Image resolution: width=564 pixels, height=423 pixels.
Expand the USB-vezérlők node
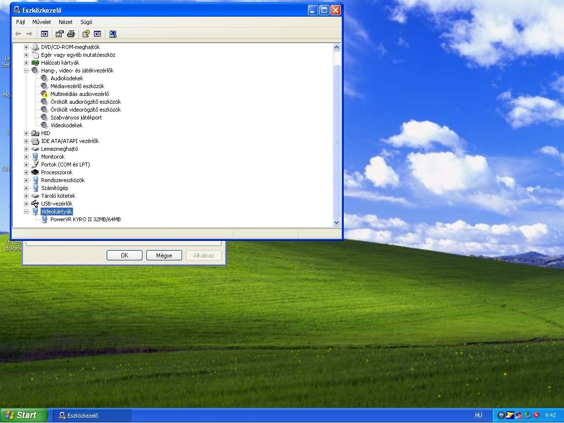click(26, 204)
